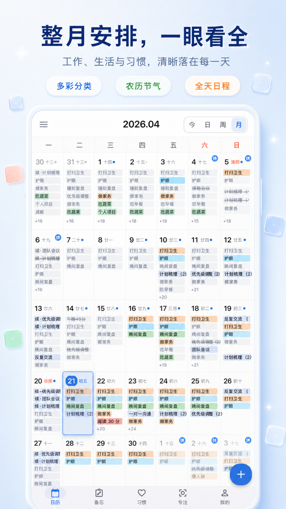Open blue 护眼 event on April 3
The width and height of the screenshot is (286, 509).
pyautogui.click(x=172, y=181)
